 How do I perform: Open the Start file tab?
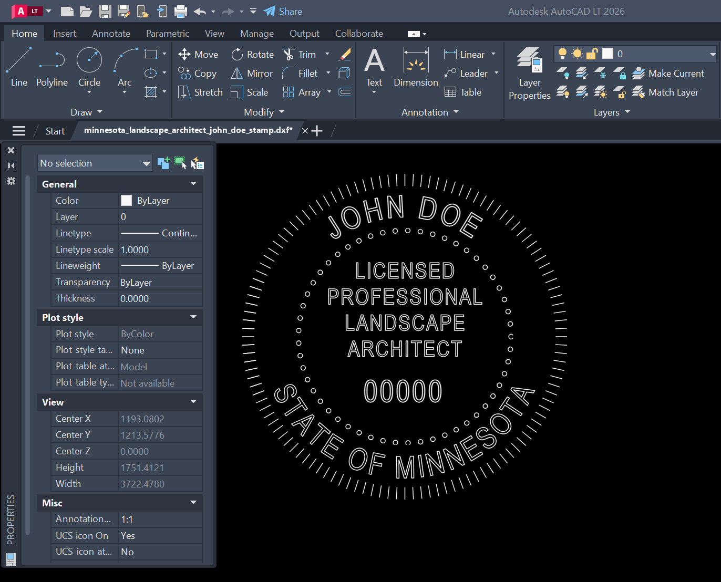55,131
